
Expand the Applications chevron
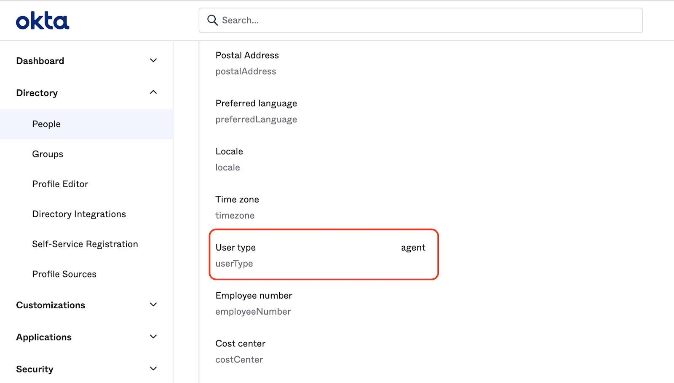[153, 337]
